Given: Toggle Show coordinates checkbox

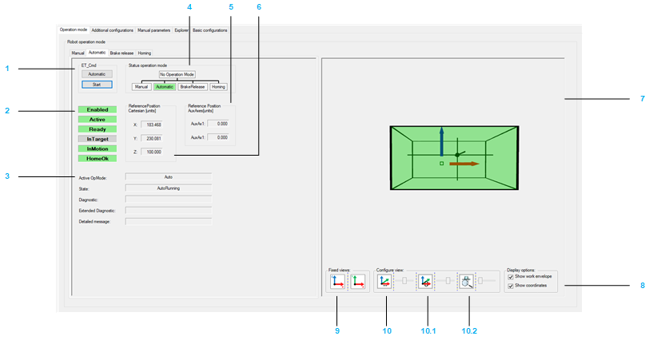Looking at the screenshot, I should pyautogui.click(x=511, y=285).
